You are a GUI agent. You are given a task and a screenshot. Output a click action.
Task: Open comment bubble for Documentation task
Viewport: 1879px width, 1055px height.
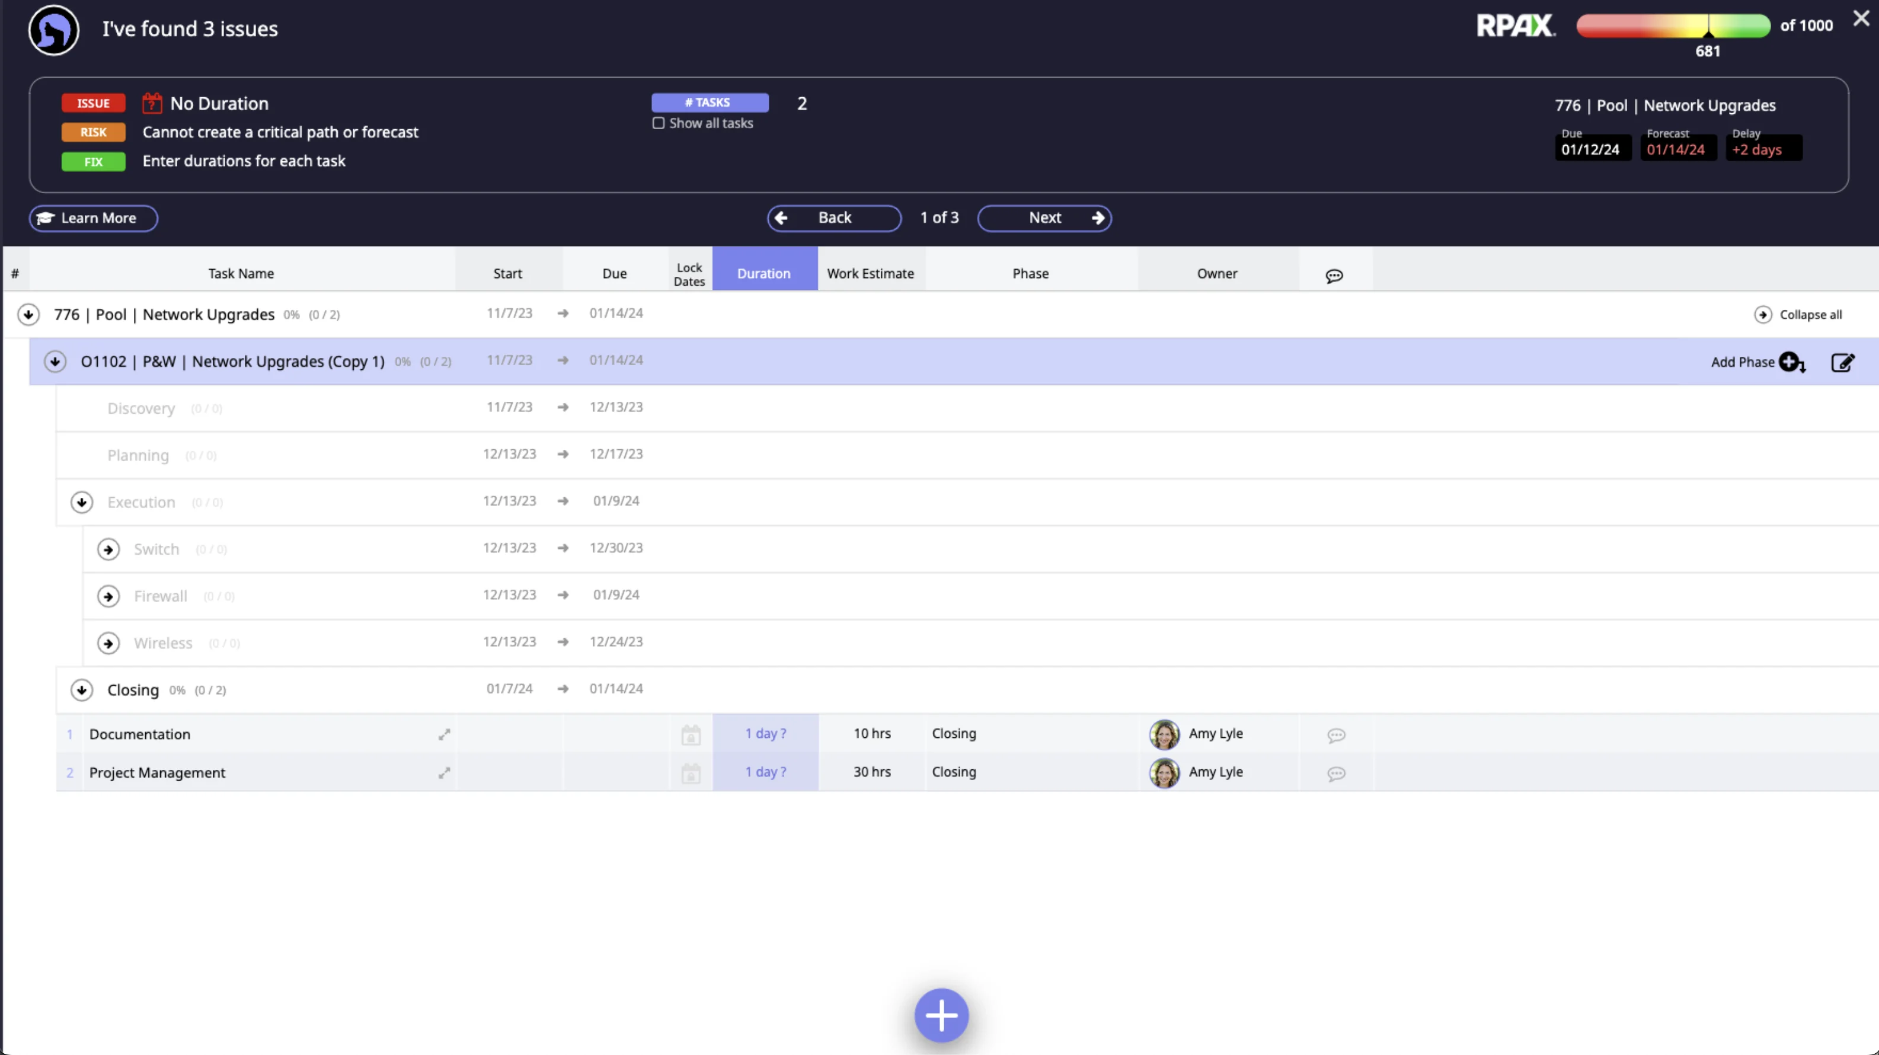(x=1335, y=735)
